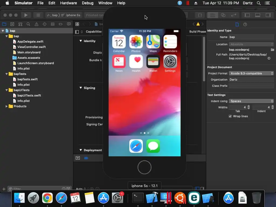Show the Report navigator
Image resolution: width=276 pixels, height=207 pixels.
click(x=69, y=24)
